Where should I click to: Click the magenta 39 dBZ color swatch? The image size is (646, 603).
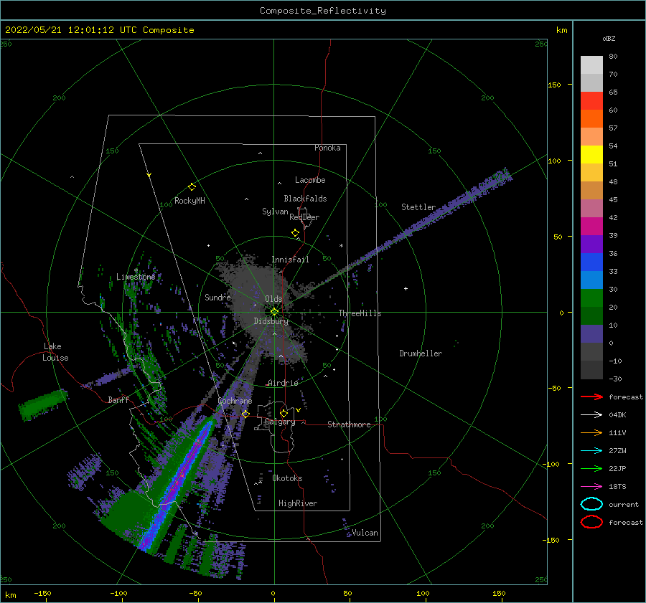591,227
